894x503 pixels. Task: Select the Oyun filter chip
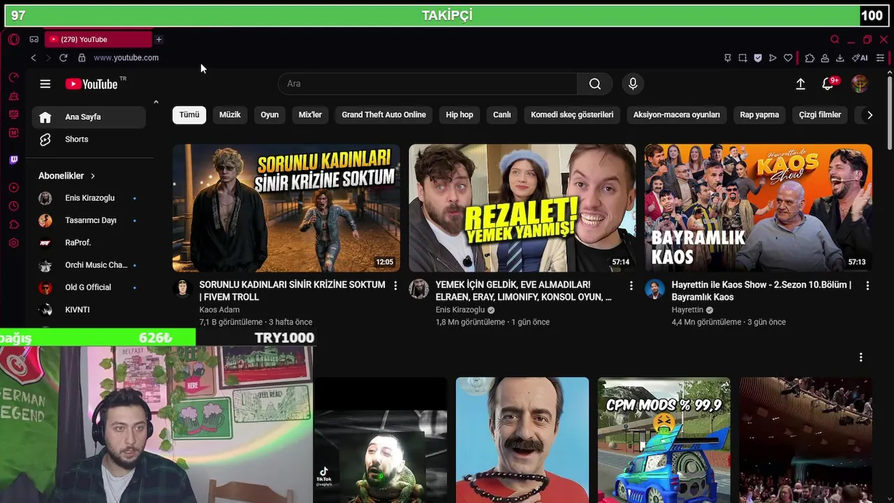coord(270,115)
